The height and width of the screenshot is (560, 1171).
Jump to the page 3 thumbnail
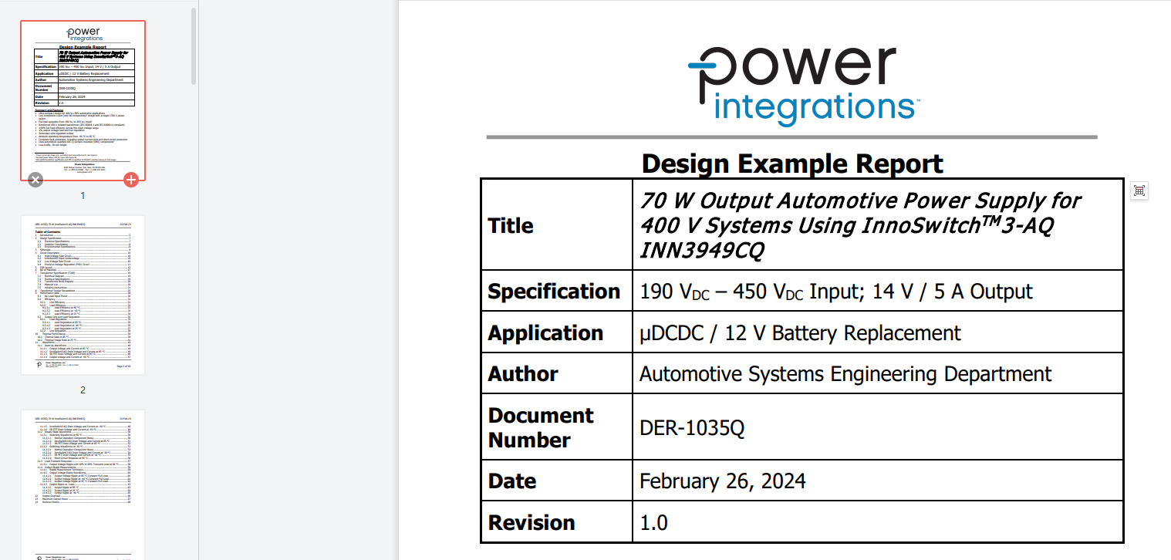pyautogui.click(x=83, y=484)
